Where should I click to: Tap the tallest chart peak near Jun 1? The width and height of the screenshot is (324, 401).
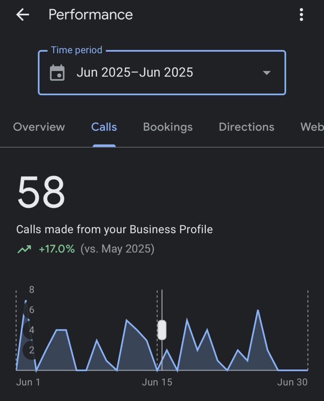tap(25, 301)
